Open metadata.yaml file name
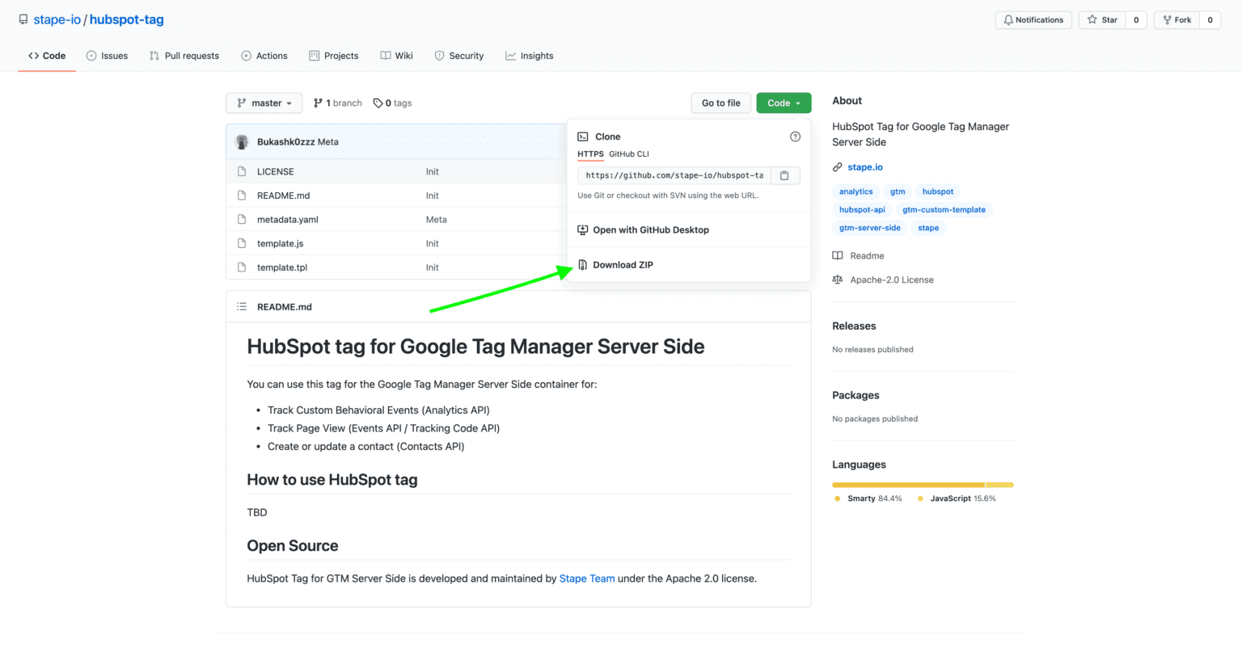This screenshot has height=652, width=1242. 288,219
